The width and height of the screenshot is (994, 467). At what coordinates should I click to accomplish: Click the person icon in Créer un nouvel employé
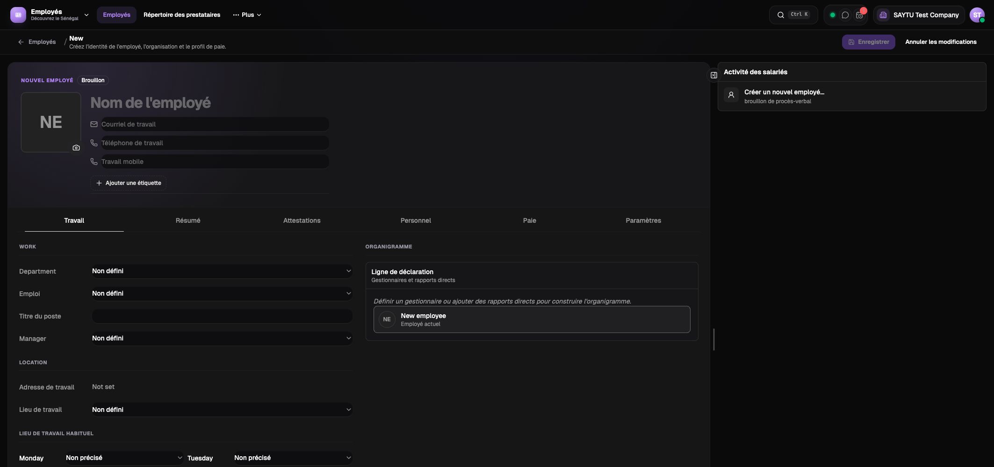(731, 95)
